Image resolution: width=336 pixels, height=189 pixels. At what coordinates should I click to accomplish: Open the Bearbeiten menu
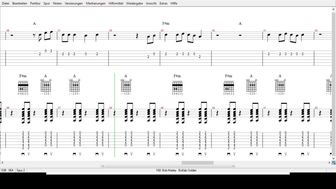coord(20,3)
